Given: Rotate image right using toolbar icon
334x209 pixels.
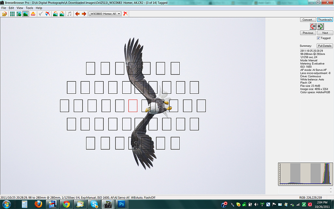Looking at the screenshot, I should [x=62, y=14].
